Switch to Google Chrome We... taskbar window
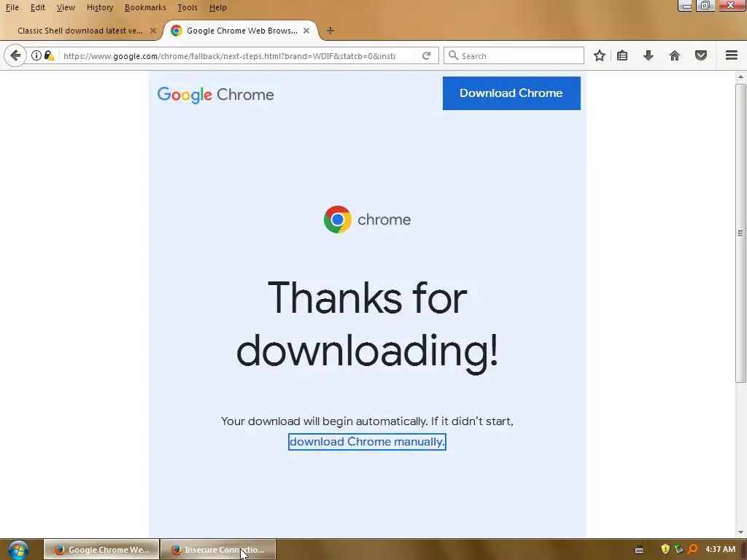The image size is (747, 560). pos(101,550)
